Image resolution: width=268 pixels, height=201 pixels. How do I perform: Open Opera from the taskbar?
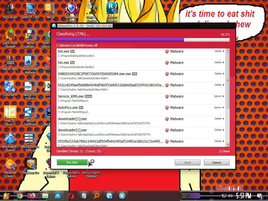point(71,196)
